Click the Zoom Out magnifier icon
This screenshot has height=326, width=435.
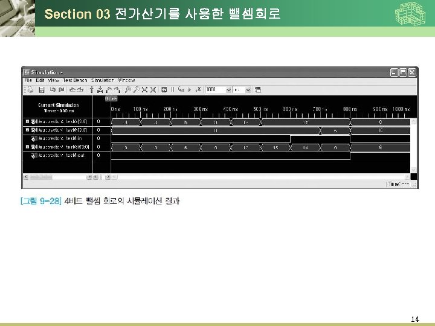pyautogui.click(x=136, y=89)
